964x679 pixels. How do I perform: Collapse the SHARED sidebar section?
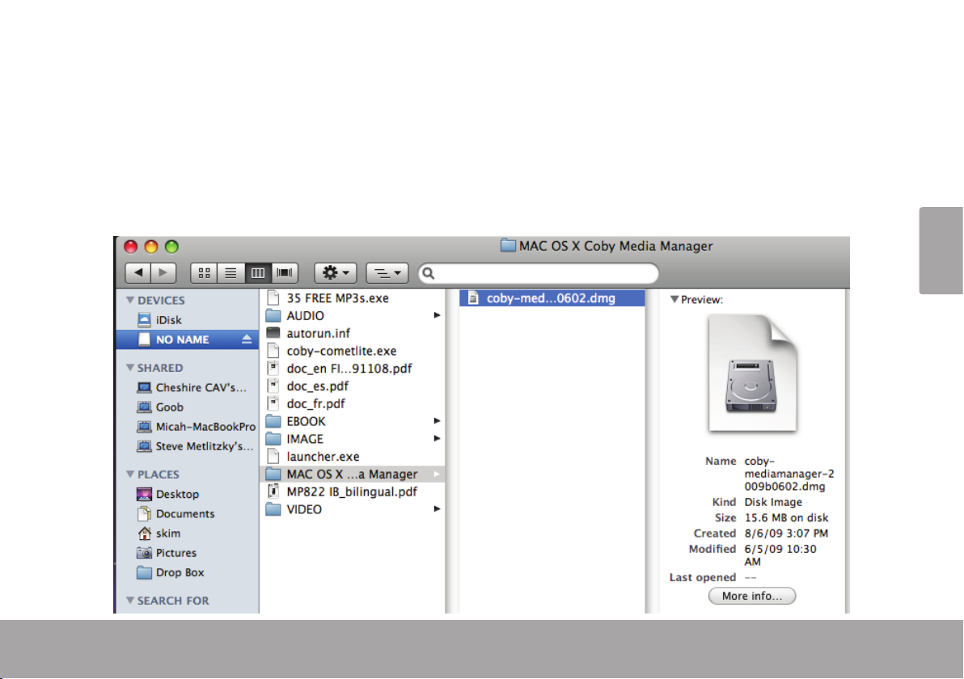129,368
